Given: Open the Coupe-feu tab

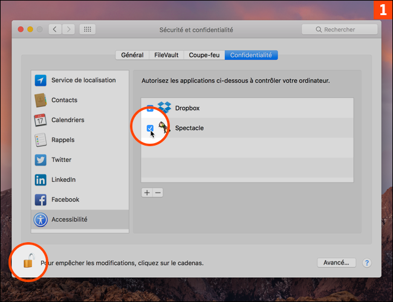Looking at the screenshot, I should point(204,55).
